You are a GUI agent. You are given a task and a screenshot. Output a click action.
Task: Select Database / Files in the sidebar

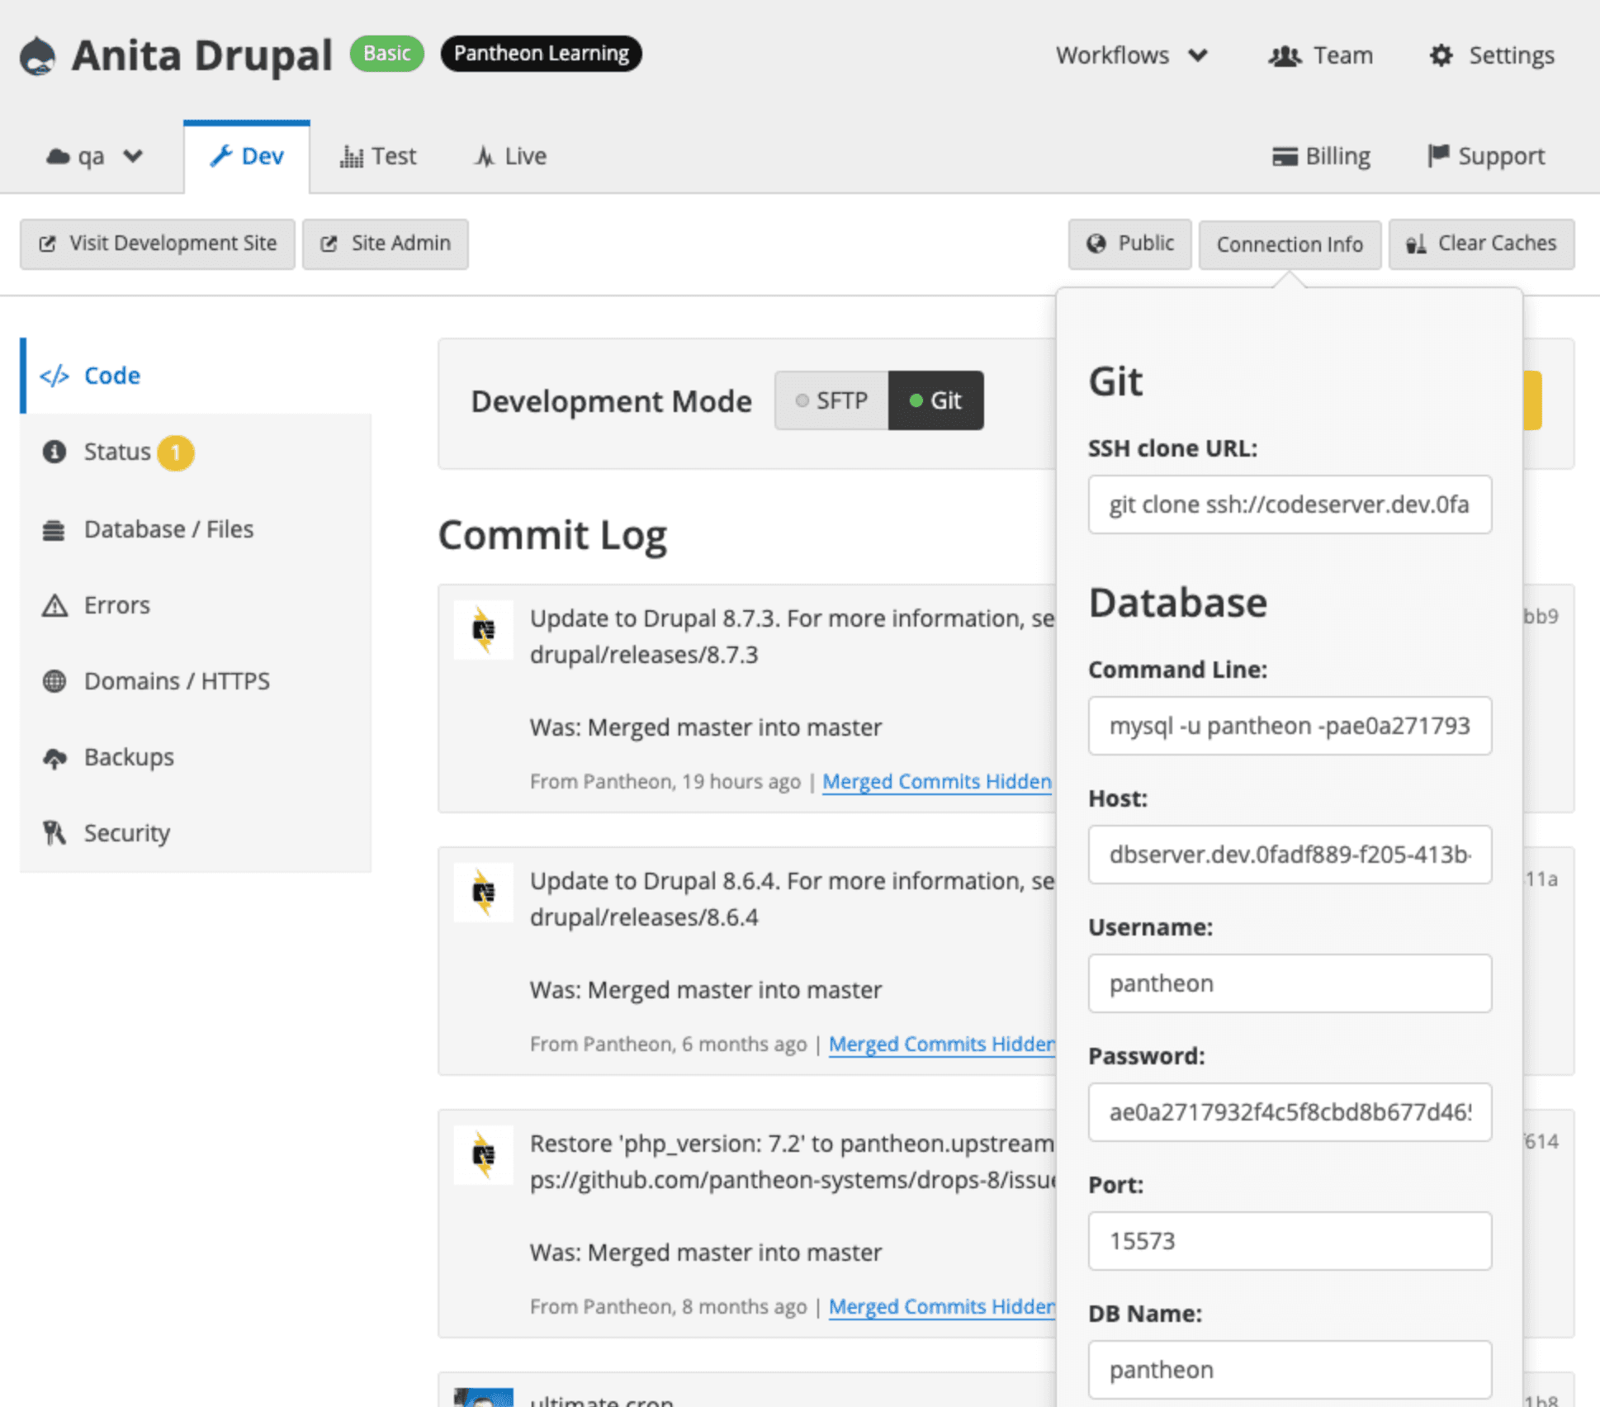[168, 529]
